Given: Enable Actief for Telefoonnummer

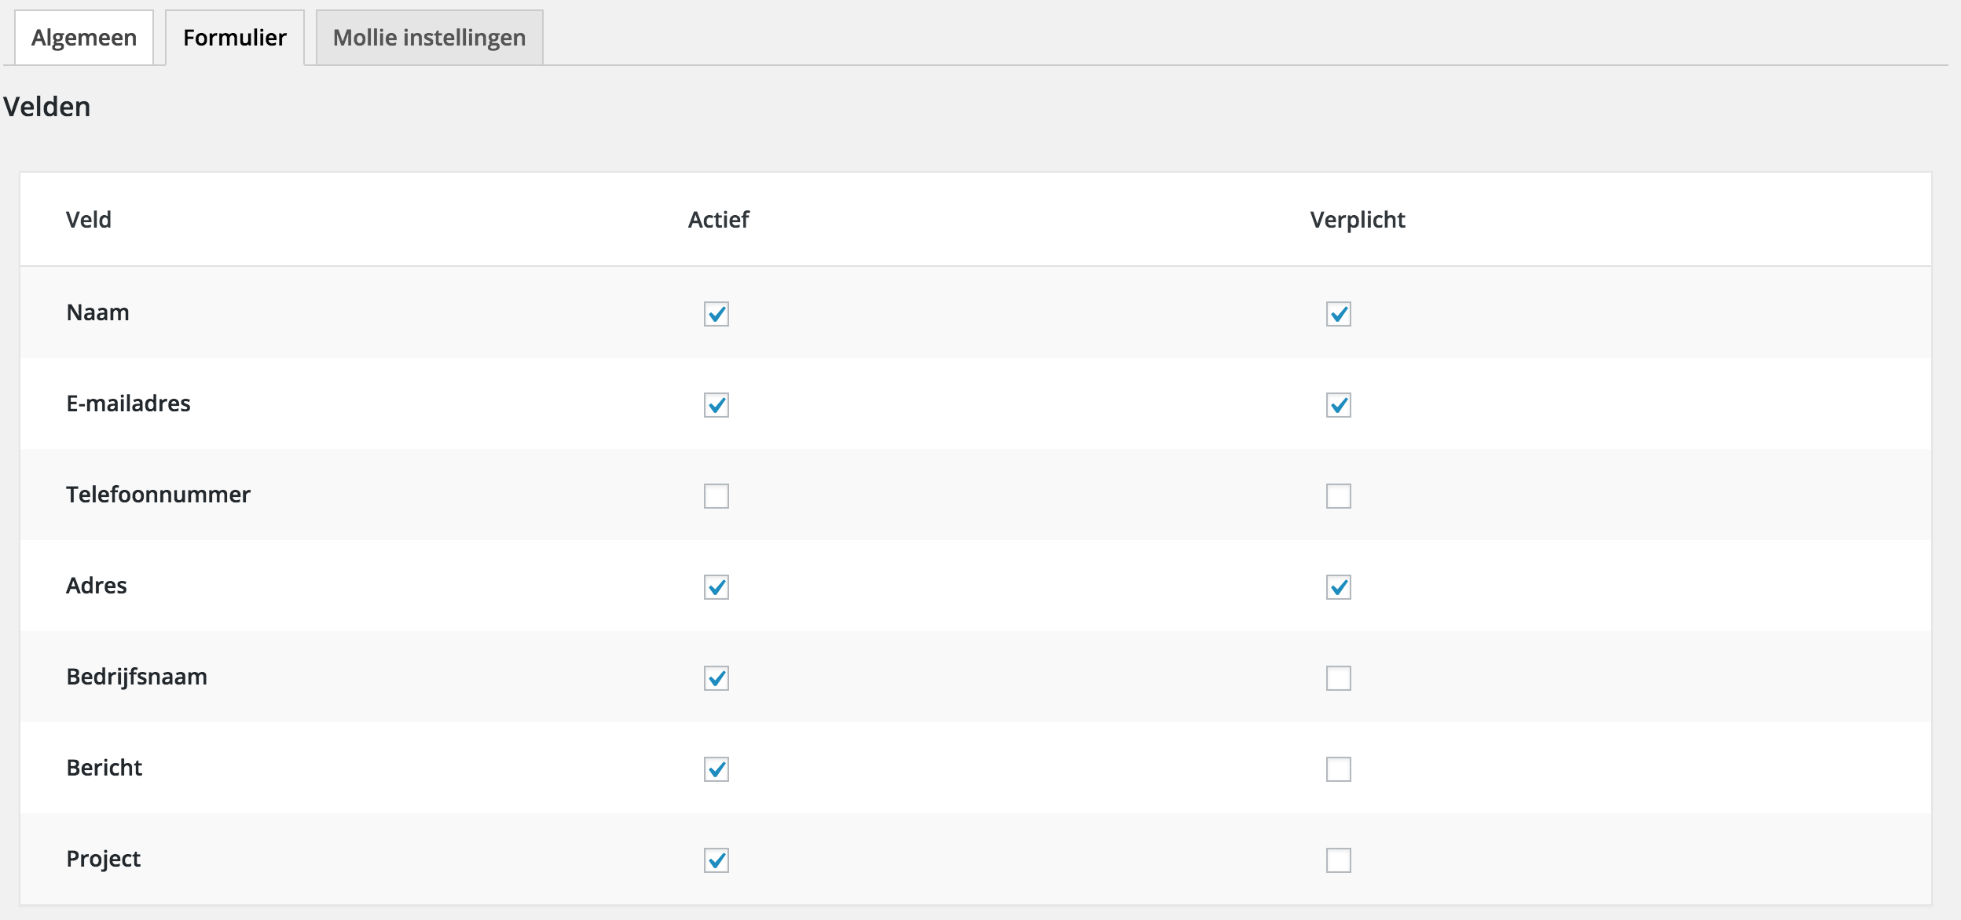Looking at the screenshot, I should (717, 496).
